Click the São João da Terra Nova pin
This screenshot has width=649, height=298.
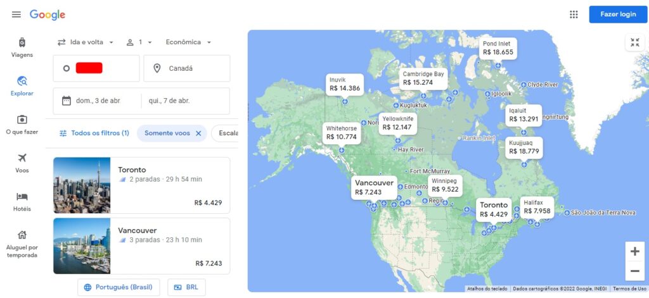[567, 213]
